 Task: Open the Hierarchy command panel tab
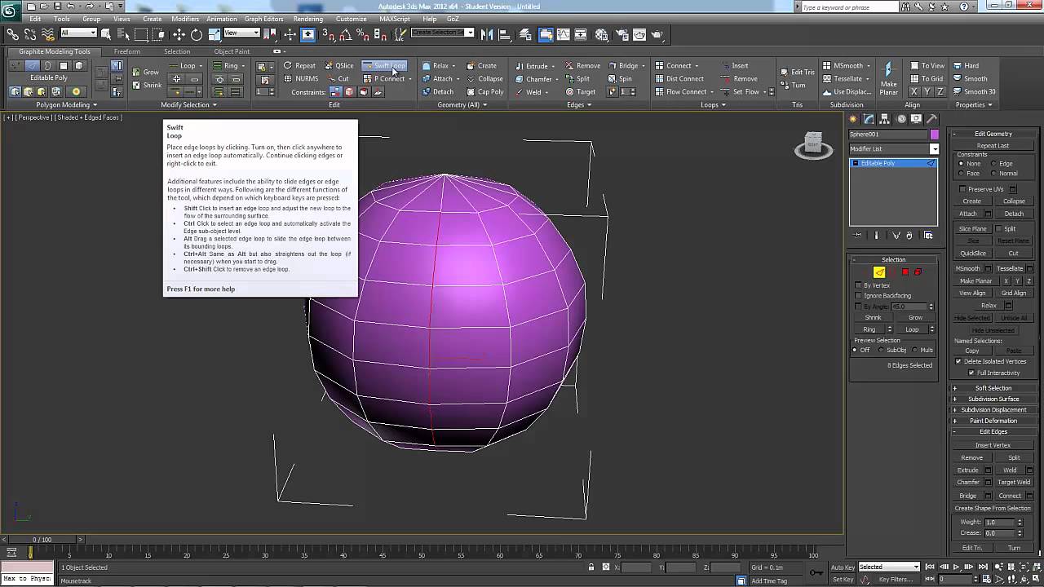tap(885, 119)
